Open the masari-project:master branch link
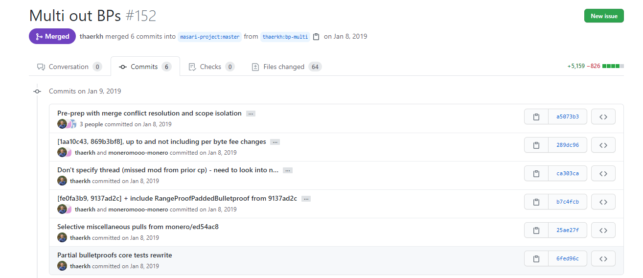Image resolution: width=643 pixels, height=278 pixels. pos(209,37)
